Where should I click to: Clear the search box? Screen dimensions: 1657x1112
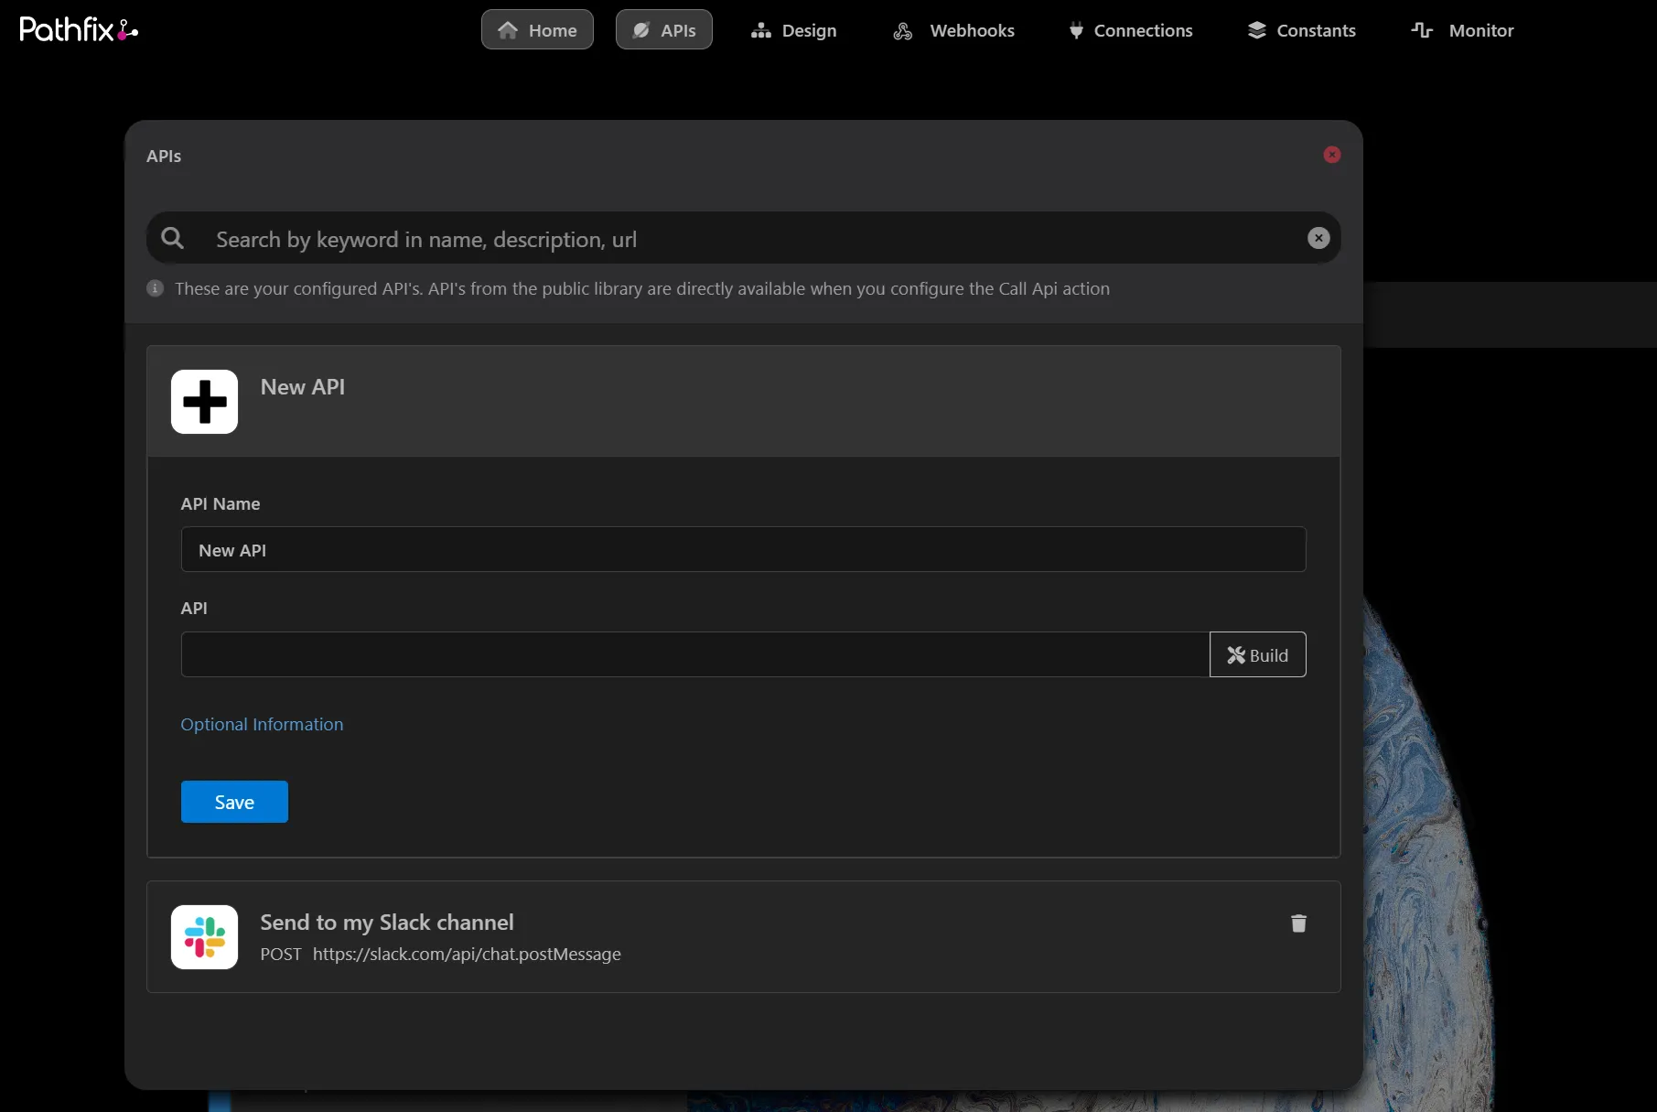(1318, 238)
